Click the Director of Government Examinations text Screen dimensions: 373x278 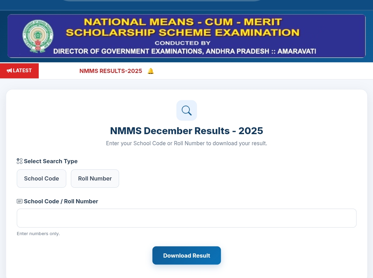pos(185,51)
